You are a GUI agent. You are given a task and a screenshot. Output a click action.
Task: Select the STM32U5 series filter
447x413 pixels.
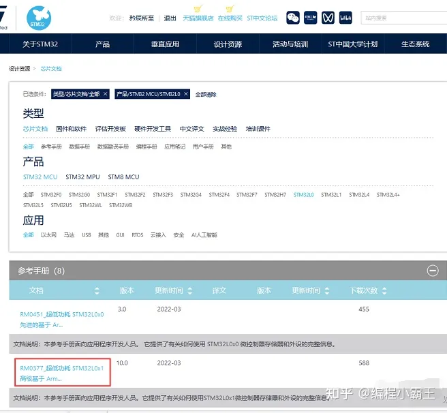(61, 205)
